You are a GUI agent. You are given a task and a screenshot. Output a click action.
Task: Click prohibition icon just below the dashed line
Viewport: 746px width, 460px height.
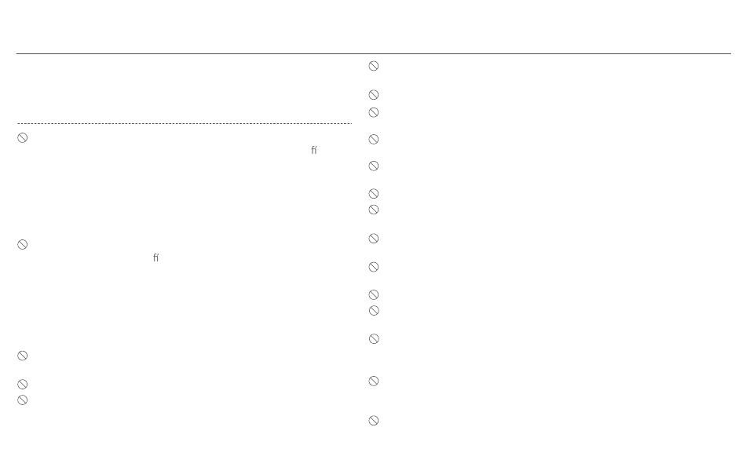click(22, 138)
